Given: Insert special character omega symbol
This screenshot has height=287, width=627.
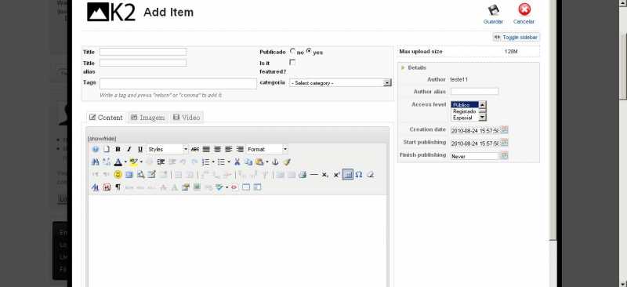Looking at the screenshot, I should [359, 175].
